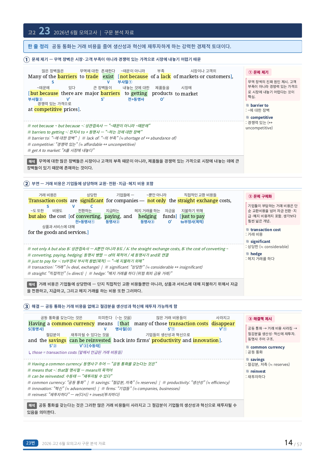The width and height of the screenshot is (325, 460).
Task: Click the sidebar vocabulary term 'barrier to'
Action: coord(259,105)
